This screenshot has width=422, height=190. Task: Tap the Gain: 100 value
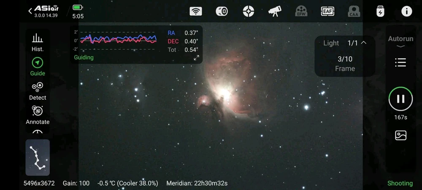76,183
